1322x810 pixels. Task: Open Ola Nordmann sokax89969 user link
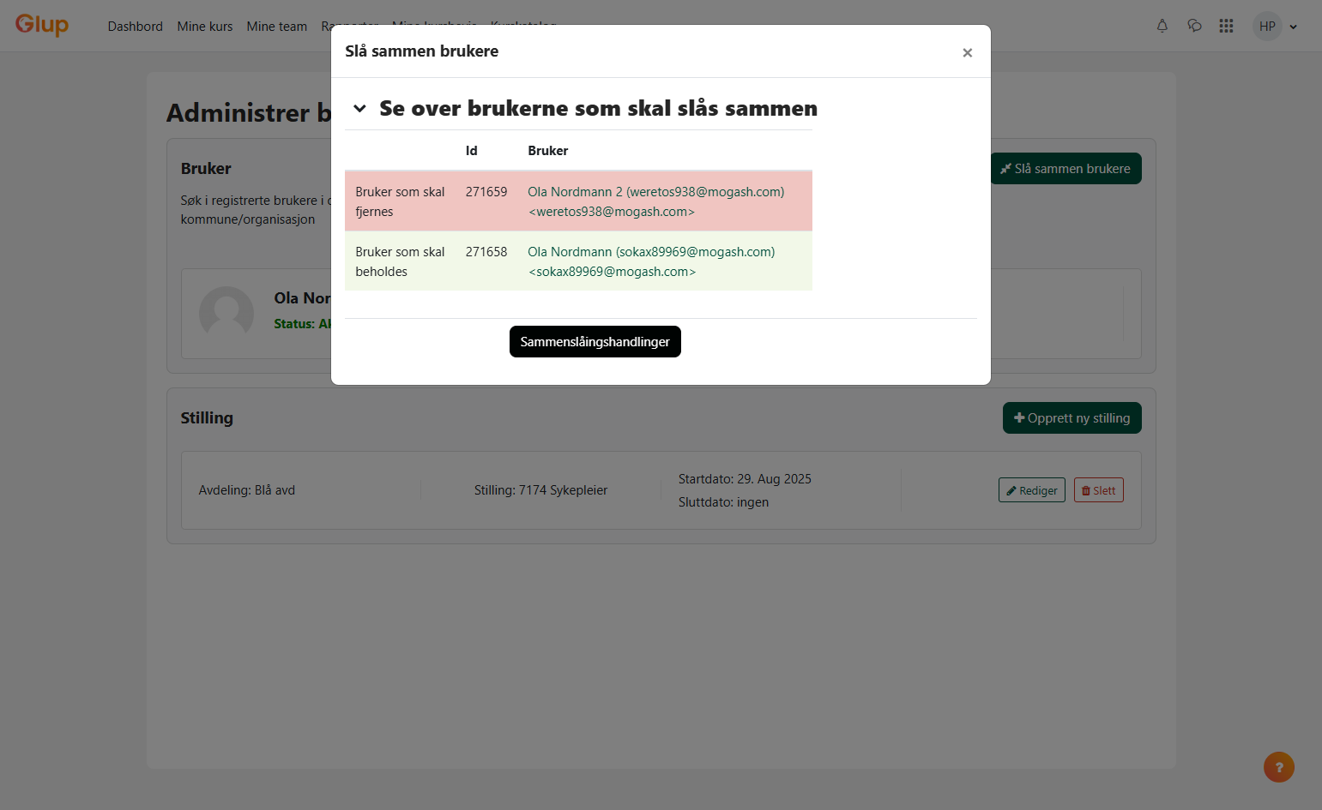(651, 261)
